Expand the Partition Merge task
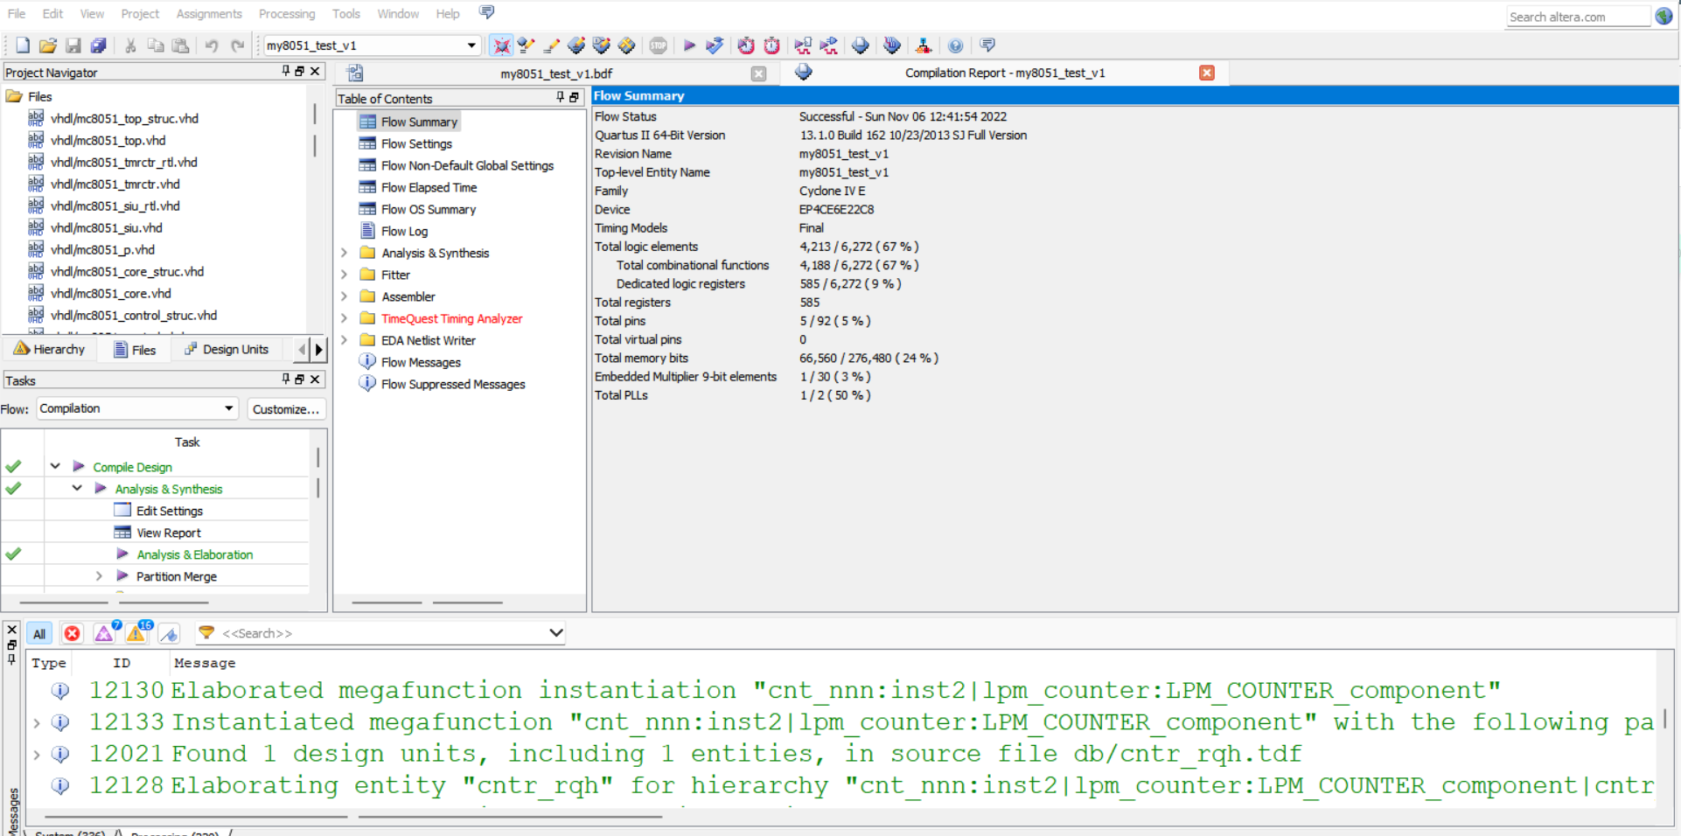 pyautogui.click(x=99, y=576)
